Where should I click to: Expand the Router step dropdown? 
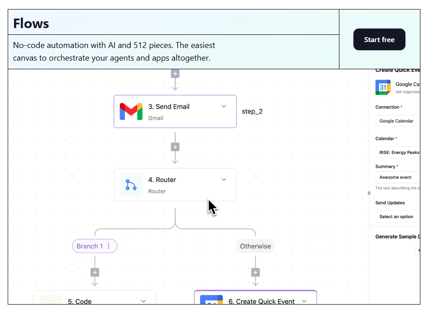click(224, 179)
